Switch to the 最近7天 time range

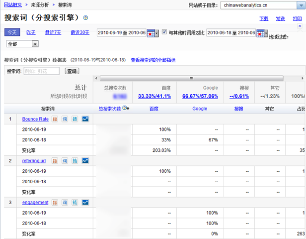coord(53,32)
